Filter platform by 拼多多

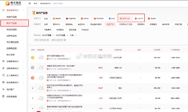pyautogui.click(x=85, y=19)
